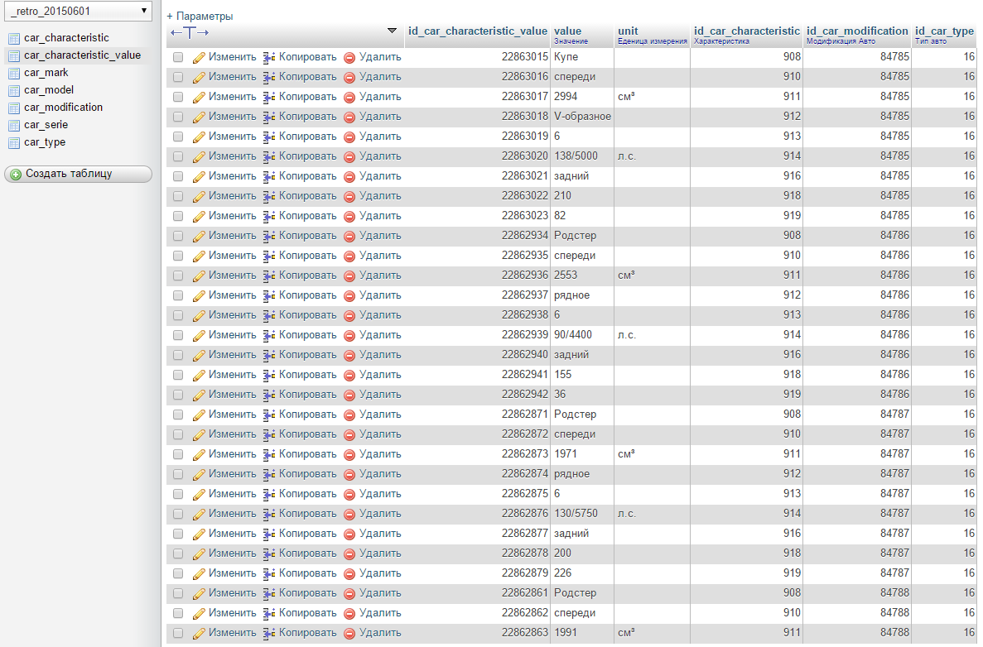
Task: Click the table icon next to car_model
Action: pos(14,91)
